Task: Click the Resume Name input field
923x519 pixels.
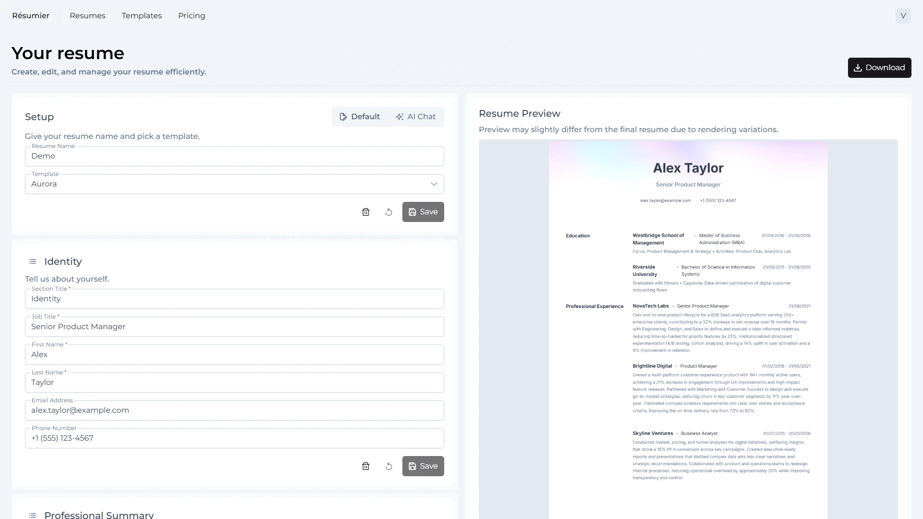Action: [x=234, y=156]
